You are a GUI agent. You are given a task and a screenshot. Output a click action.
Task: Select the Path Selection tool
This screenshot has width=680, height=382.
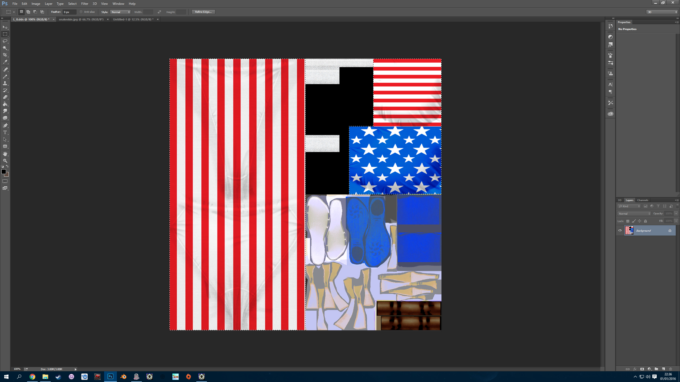coord(5,139)
